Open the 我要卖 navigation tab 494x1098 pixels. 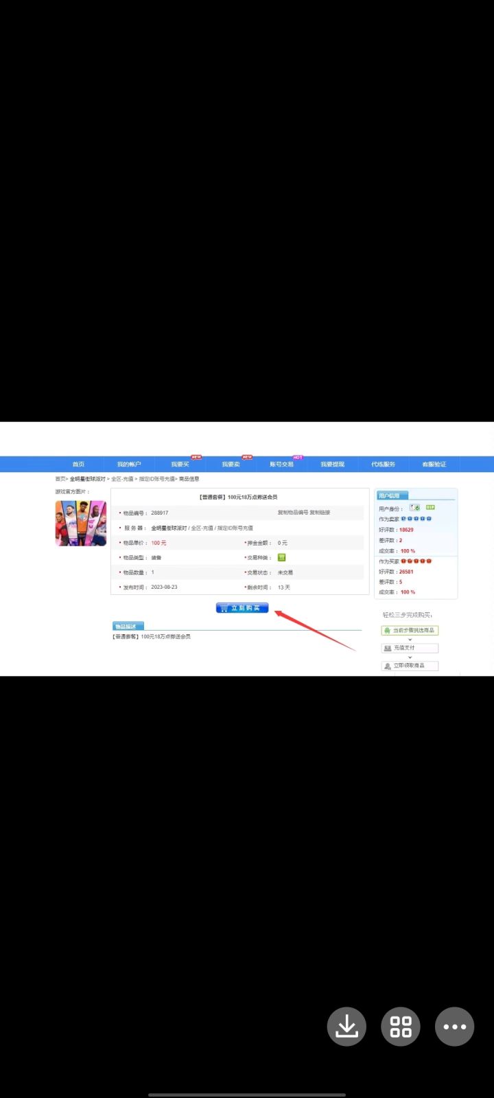tap(231, 465)
